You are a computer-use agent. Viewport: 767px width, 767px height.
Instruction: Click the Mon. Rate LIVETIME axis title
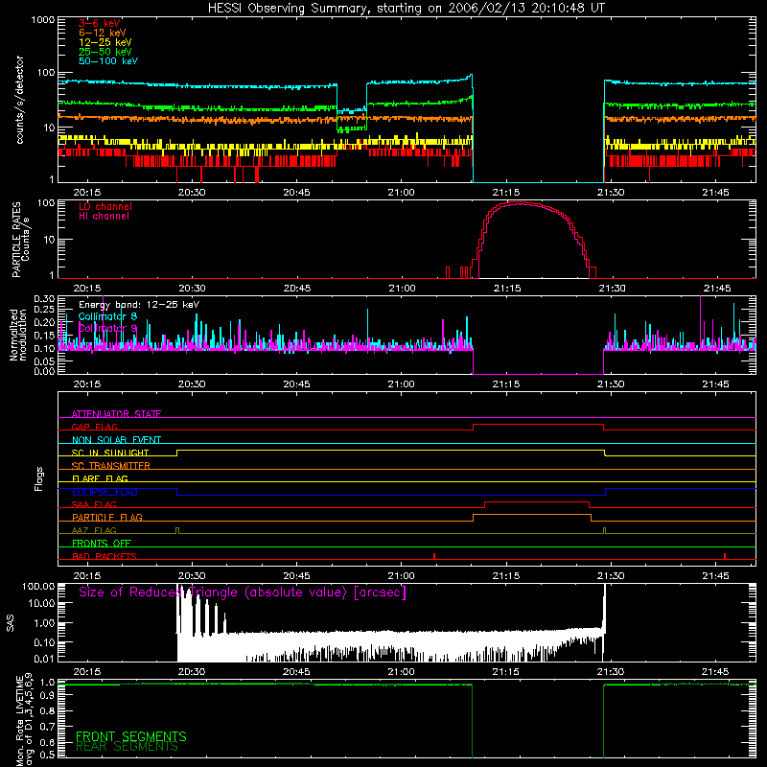[24, 719]
